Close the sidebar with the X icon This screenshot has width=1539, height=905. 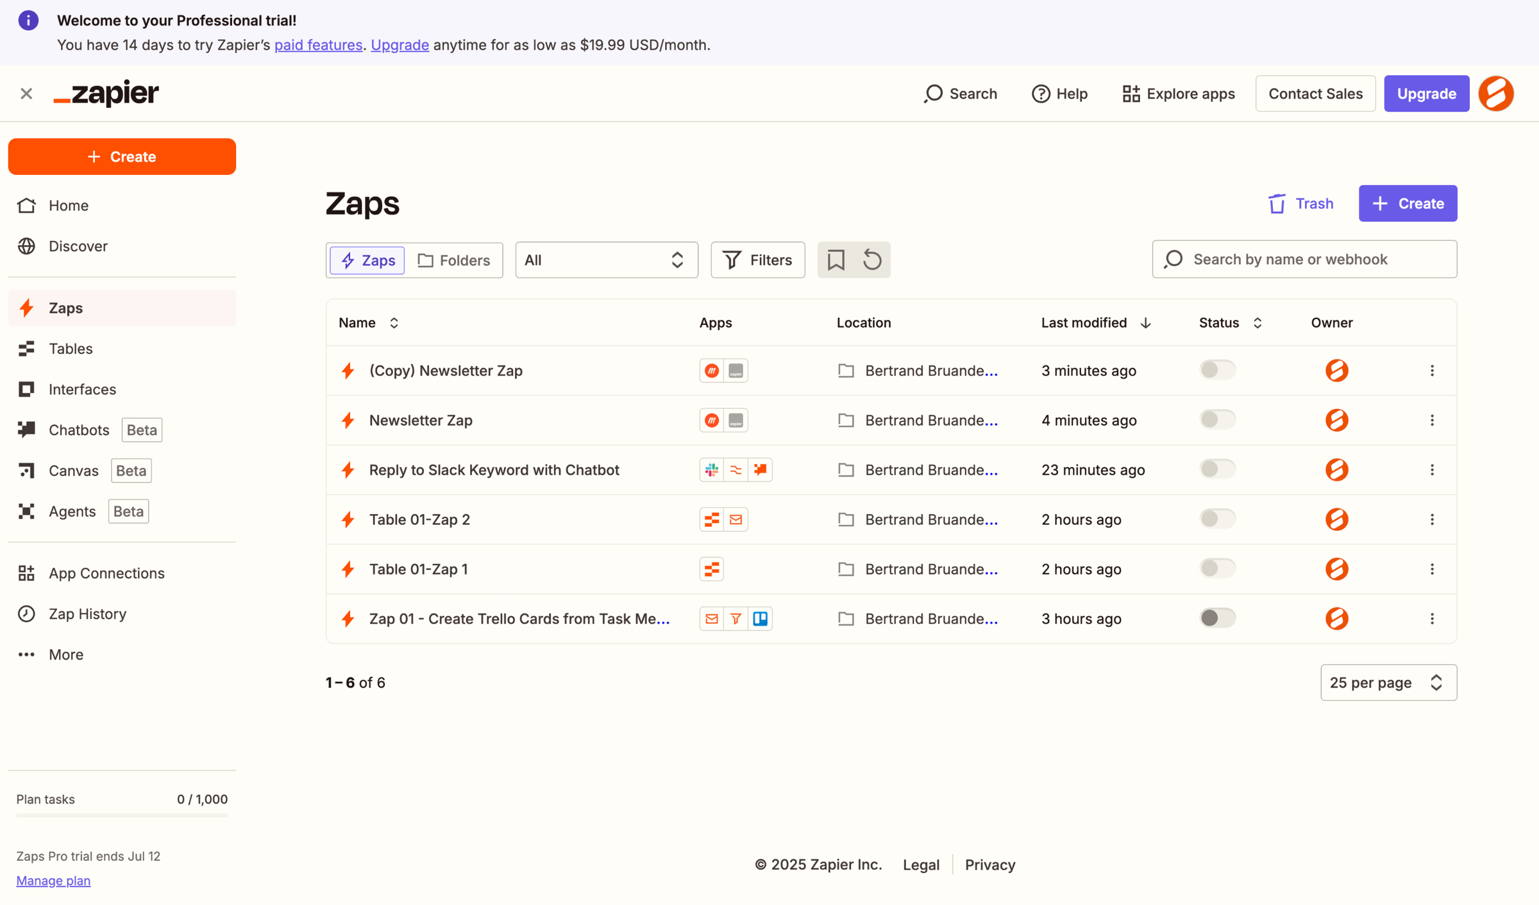tap(26, 94)
